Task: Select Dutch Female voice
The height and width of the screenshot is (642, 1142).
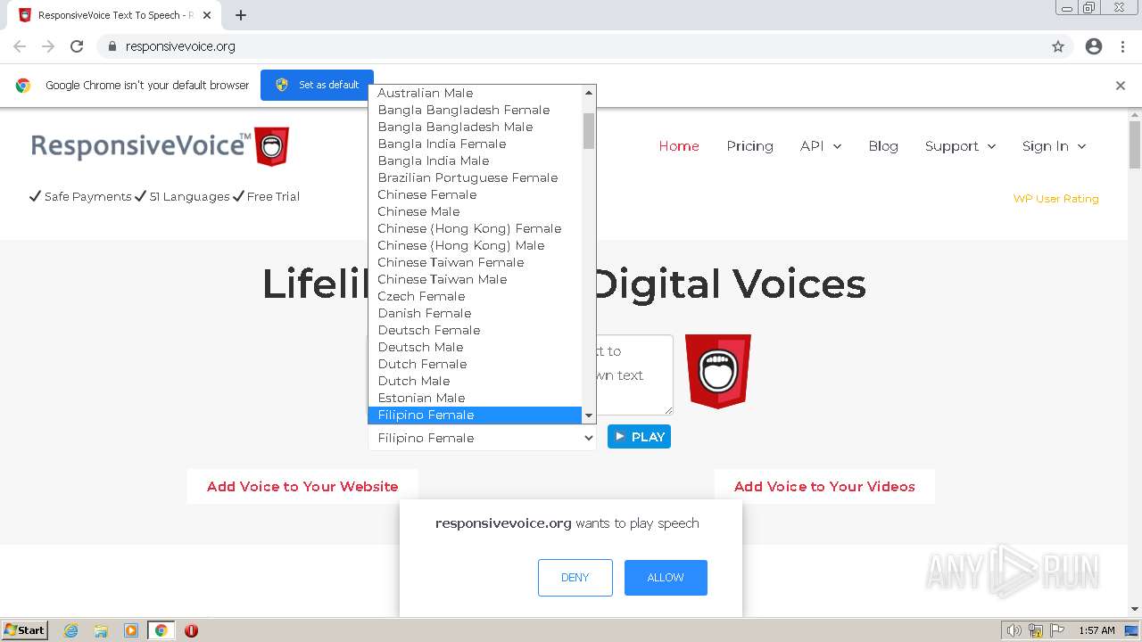Action: pyautogui.click(x=475, y=364)
